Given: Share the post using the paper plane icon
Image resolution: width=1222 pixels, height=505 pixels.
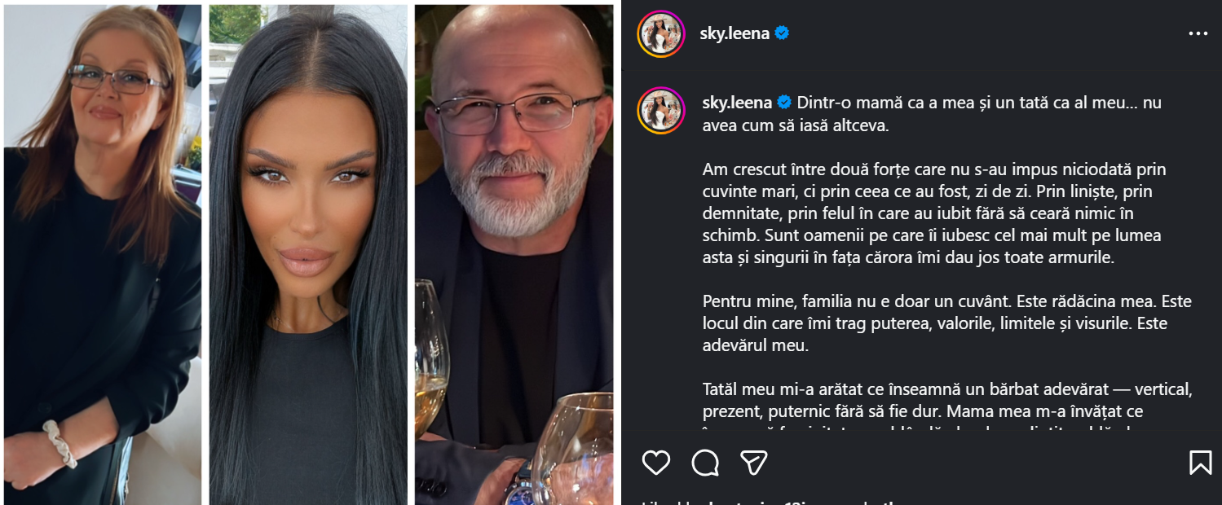Looking at the screenshot, I should [754, 463].
